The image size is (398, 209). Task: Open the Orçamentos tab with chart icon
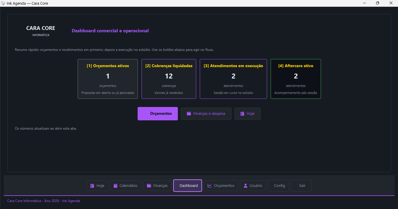tap(221, 185)
